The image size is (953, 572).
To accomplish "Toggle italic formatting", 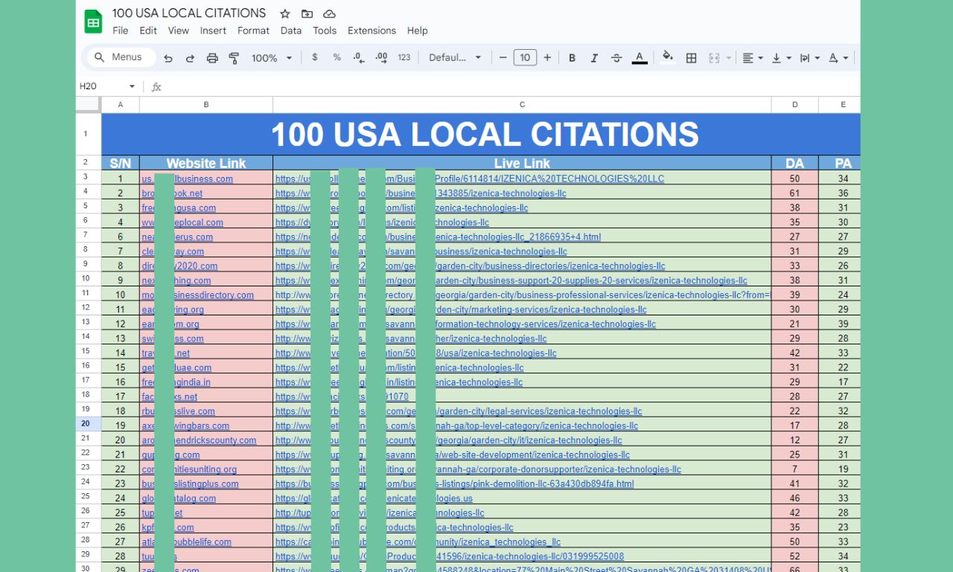I will pos(594,58).
